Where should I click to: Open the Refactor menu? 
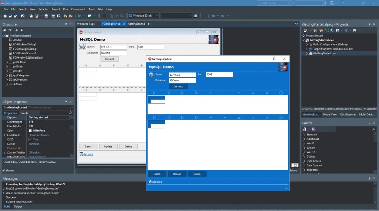click(44, 9)
